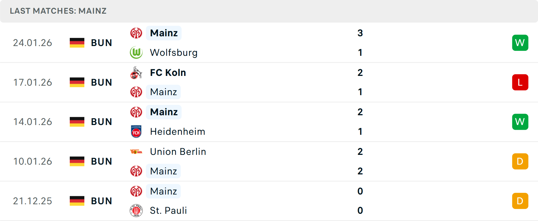
Task: Click the green W badge for Heidenheim match
Action: coord(520,122)
